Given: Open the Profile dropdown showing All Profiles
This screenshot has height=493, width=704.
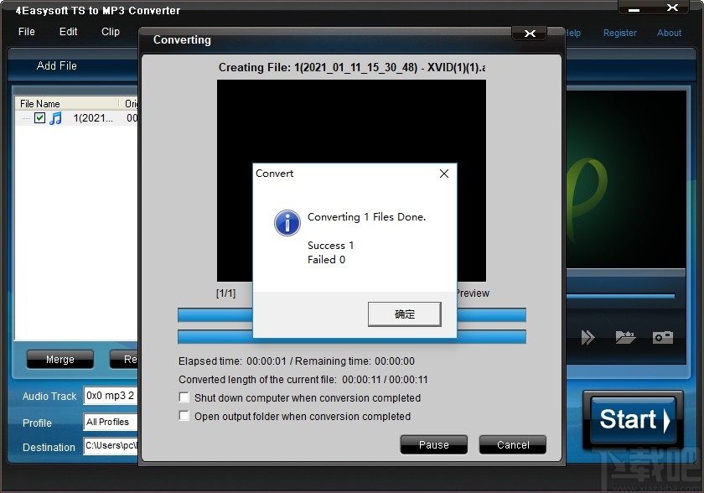Looking at the screenshot, I should coord(110,422).
